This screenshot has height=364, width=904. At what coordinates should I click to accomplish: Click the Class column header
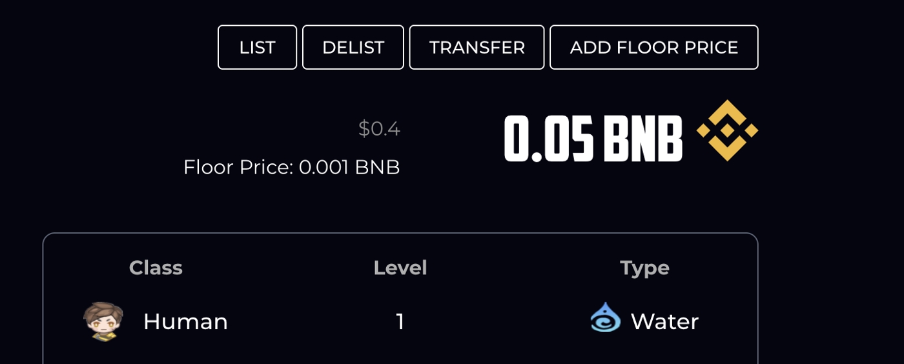156,268
